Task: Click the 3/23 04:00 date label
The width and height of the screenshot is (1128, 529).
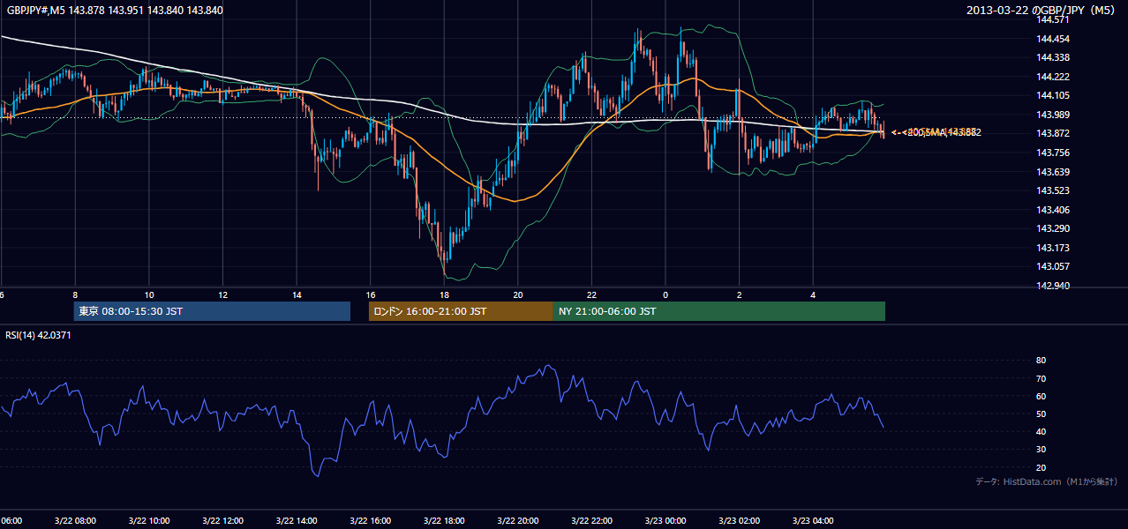Action: (813, 521)
